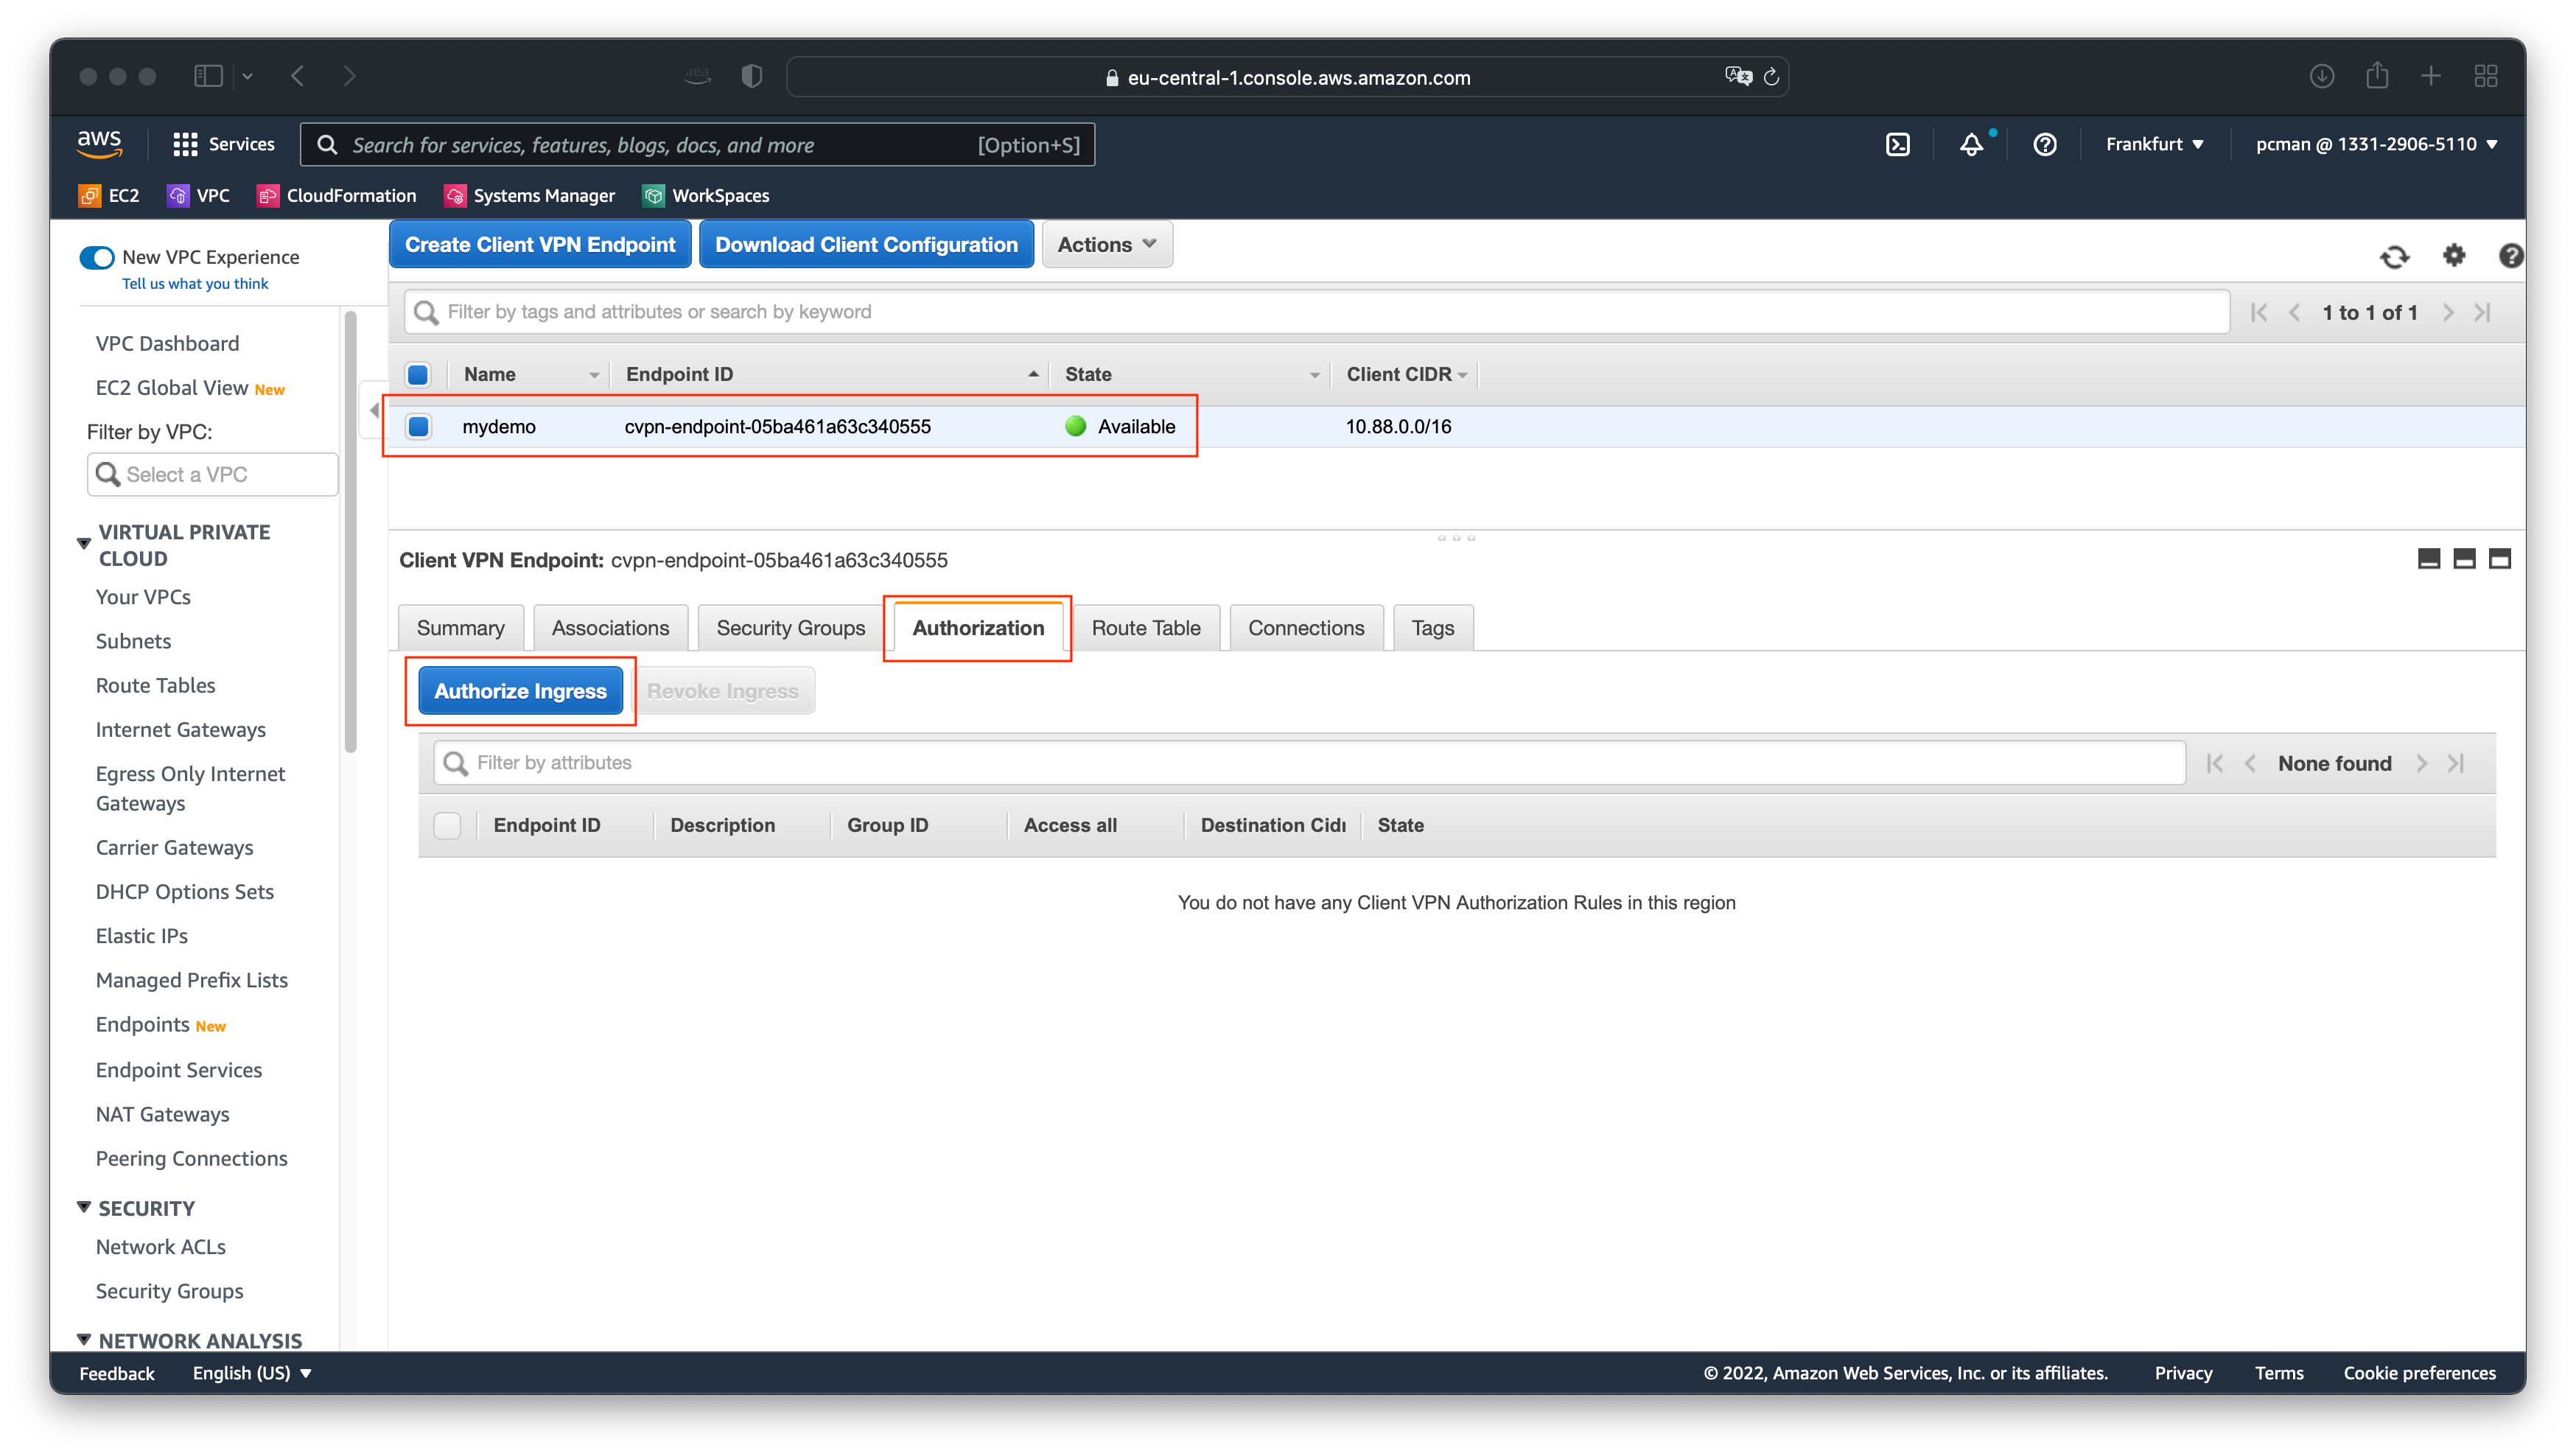Collapse the Virtual Private Cloud section
This screenshot has width=2576, height=1456.
[x=84, y=544]
